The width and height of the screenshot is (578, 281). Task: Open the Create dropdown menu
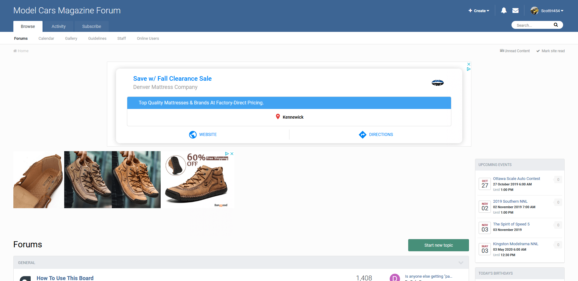pos(479,11)
